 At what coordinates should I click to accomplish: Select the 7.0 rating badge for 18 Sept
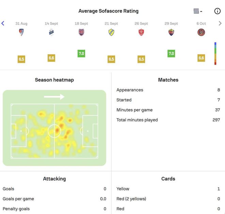click(x=81, y=53)
